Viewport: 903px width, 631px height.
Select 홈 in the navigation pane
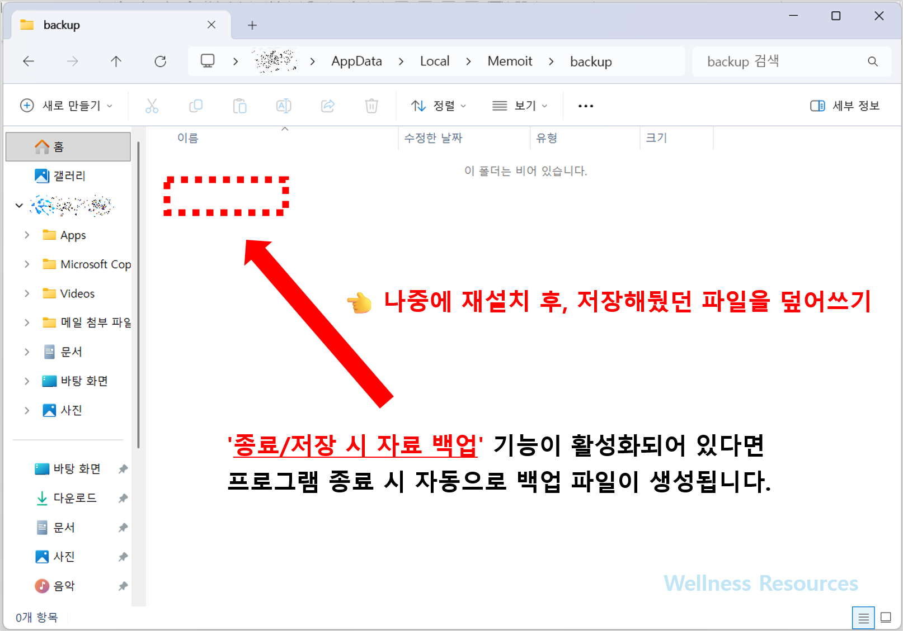pos(68,147)
